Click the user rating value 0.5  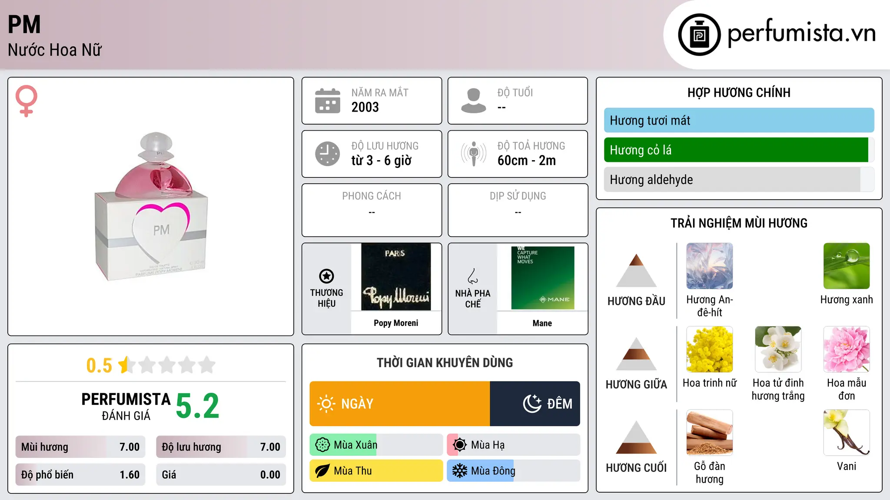click(x=99, y=365)
